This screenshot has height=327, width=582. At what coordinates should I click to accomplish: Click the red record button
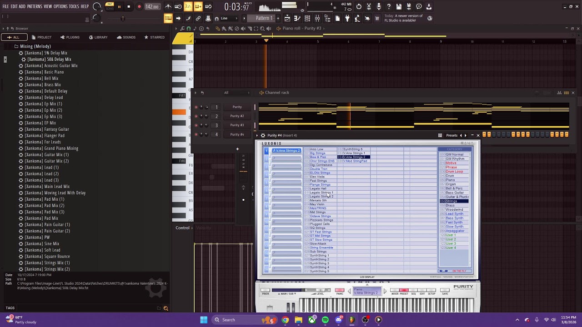click(139, 6)
